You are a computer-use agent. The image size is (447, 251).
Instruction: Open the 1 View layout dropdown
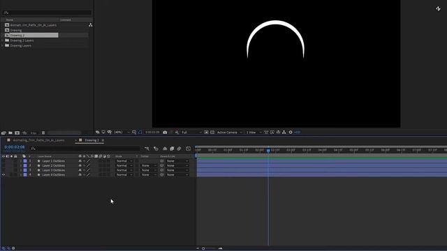click(254, 132)
